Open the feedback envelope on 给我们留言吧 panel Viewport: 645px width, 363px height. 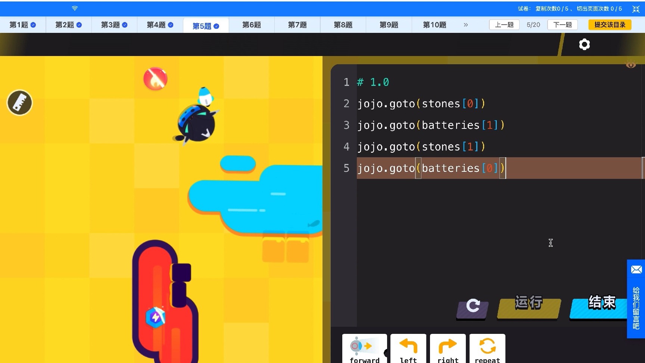(x=636, y=270)
